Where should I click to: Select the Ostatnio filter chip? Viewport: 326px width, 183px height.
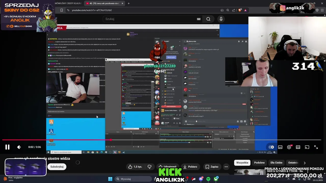pos(293,163)
